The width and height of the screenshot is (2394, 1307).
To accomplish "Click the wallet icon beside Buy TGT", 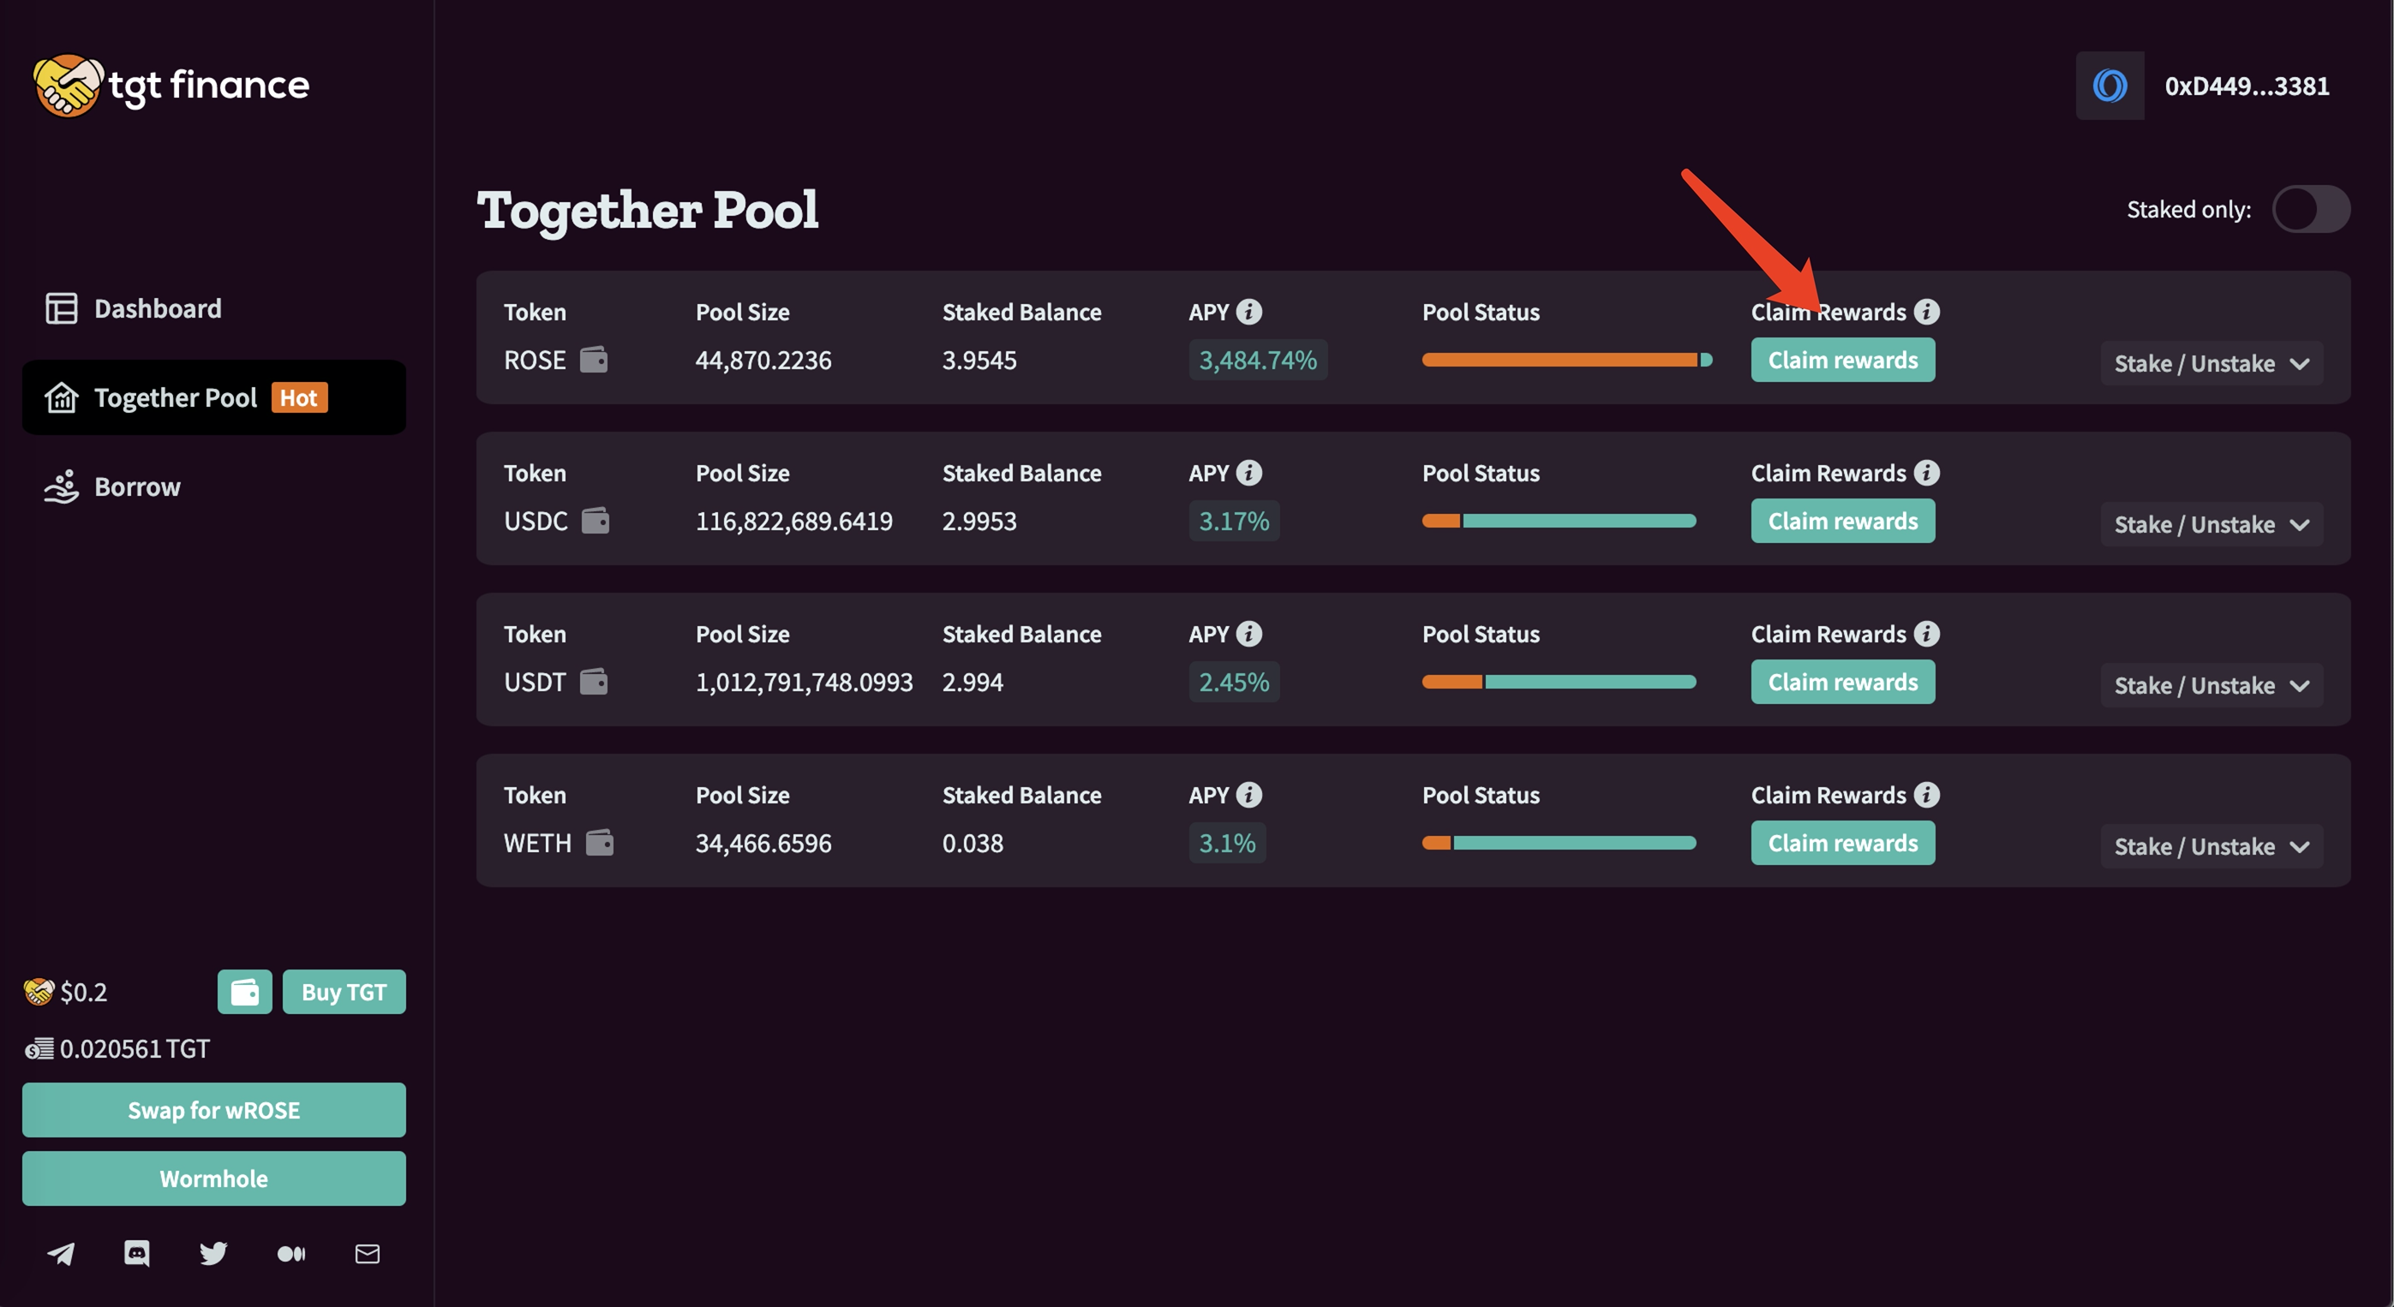I will point(244,992).
